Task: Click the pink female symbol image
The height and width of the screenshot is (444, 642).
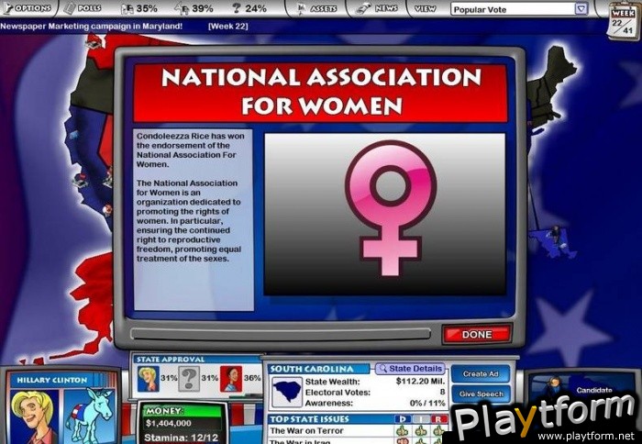Action: tap(390, 207)
